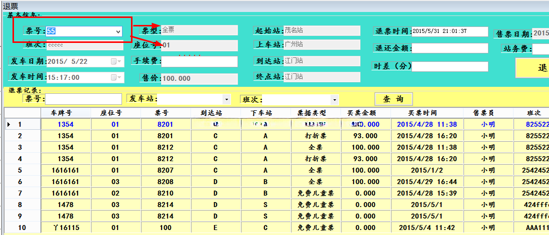Select row header number 10
Viewport: 549px width, 235px height.
[x=23, y=228]
